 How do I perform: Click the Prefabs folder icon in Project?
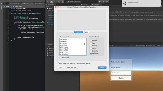tap(48, 50)
